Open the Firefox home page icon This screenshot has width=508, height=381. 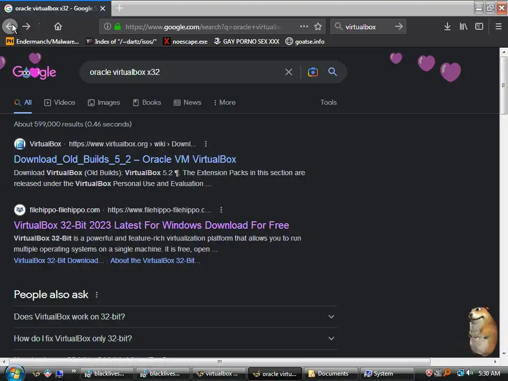click(x=58, y=26)
